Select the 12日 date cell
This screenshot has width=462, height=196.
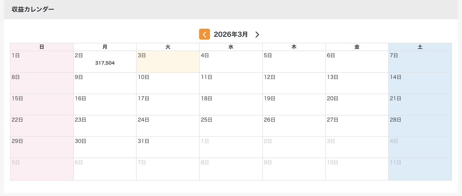(294, 83)
